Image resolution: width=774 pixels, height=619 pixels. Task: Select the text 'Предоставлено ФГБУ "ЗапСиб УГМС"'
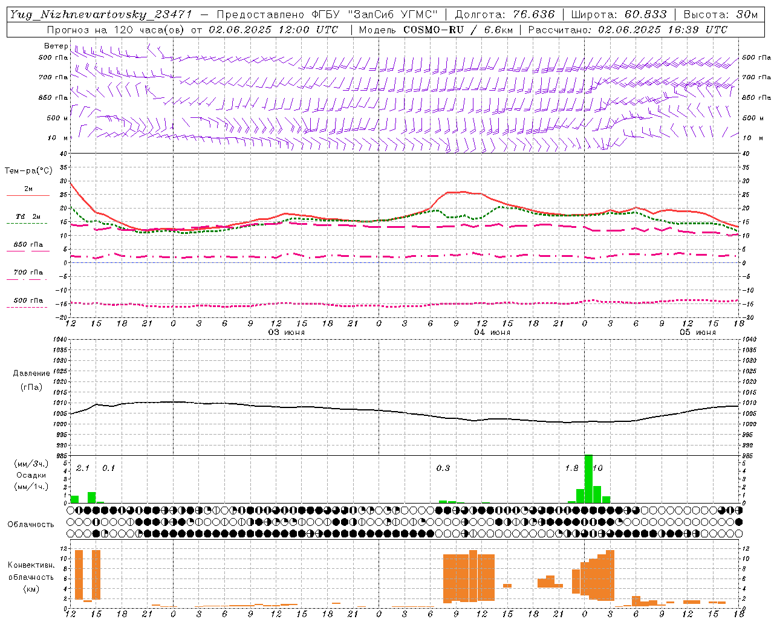[327, 15]
